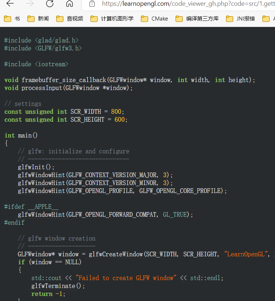The height and width of the screenshot is (301, 275).
Task: Click the // settings comment
Action: coord(23,104)
